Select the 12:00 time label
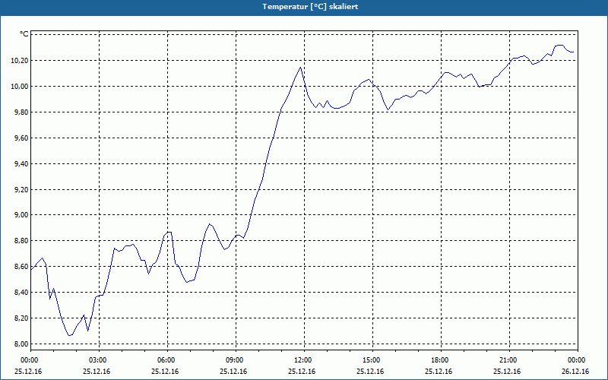 [x=303, y=359]
